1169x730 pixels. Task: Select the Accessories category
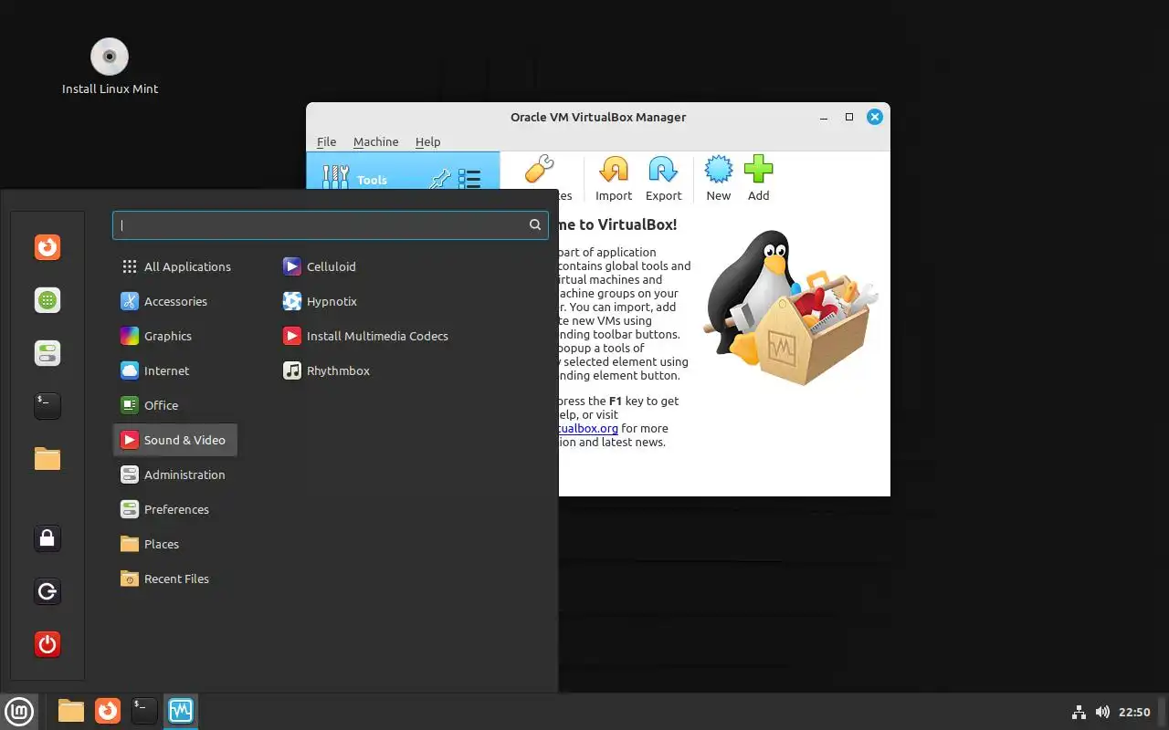pyautogui.click(x=175, y=301)
